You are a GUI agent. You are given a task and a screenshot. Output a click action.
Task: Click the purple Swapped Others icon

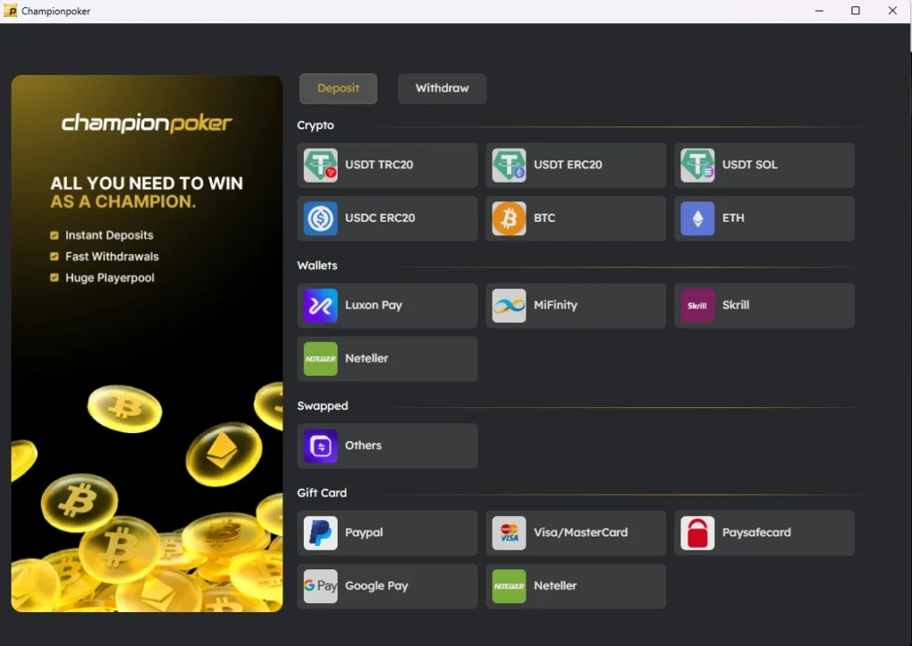tap(321, 446)
